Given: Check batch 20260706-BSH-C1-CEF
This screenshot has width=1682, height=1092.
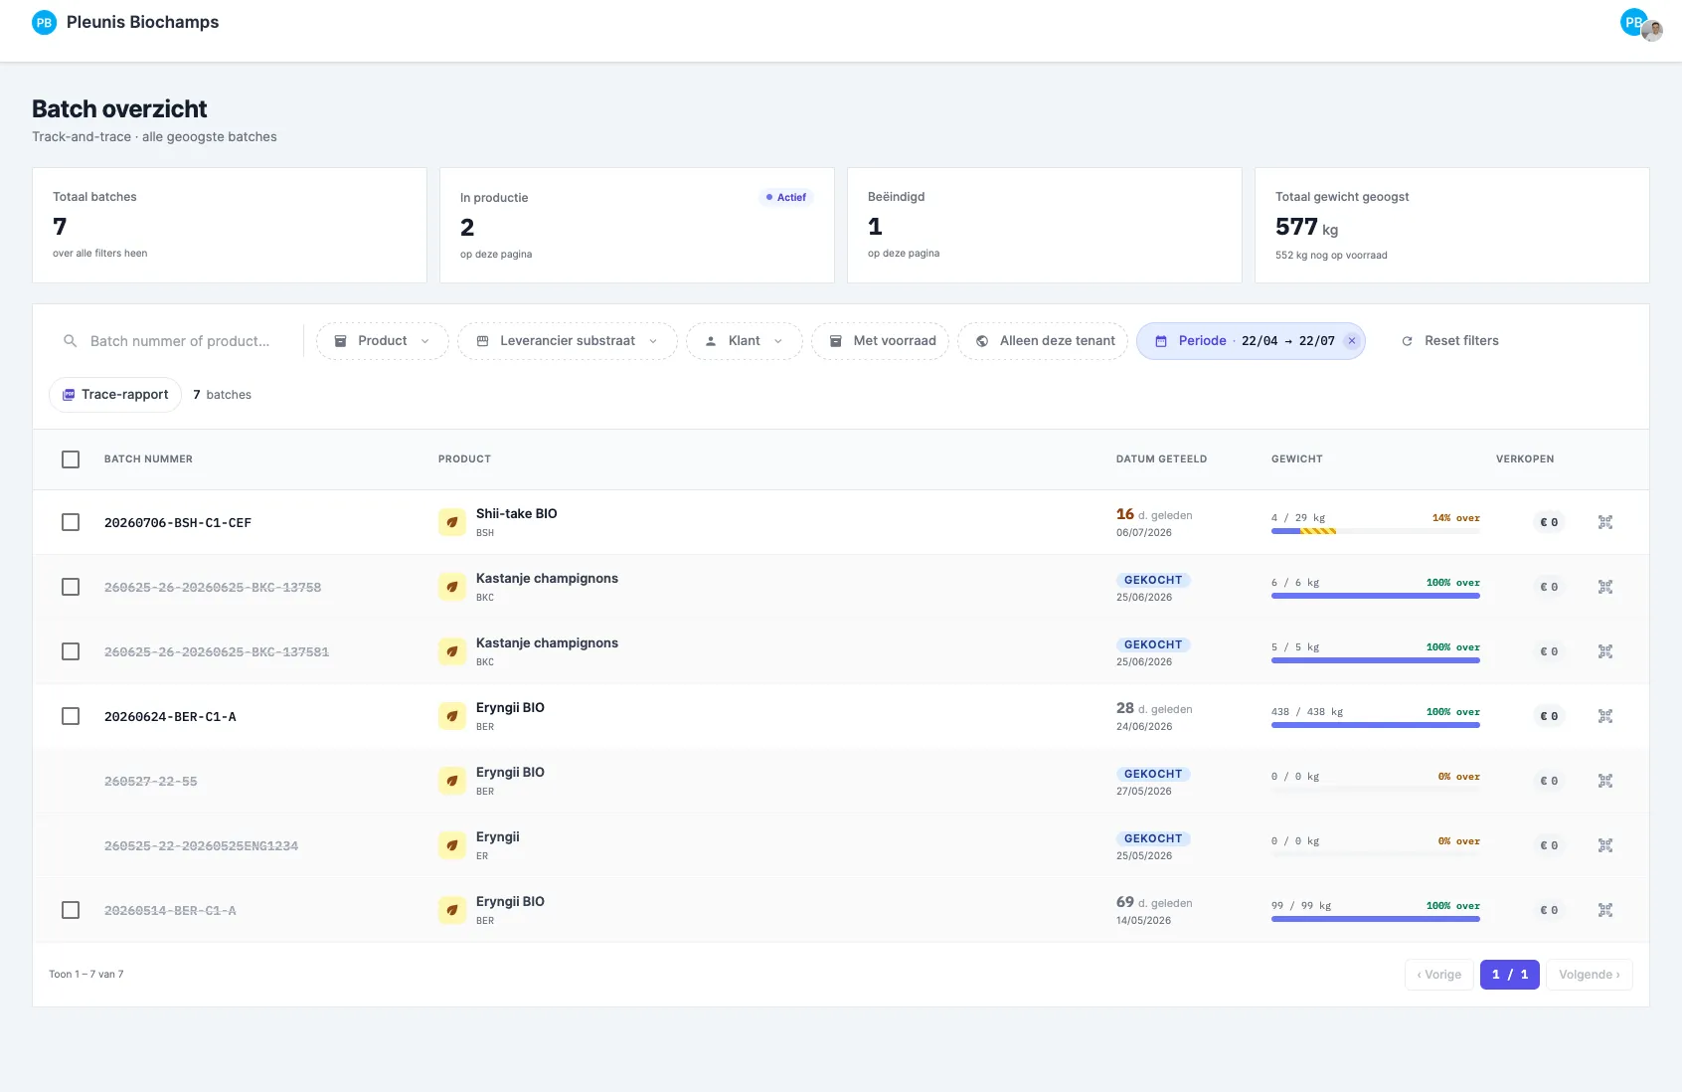Looking at the screenshot, I should (71, 522).
